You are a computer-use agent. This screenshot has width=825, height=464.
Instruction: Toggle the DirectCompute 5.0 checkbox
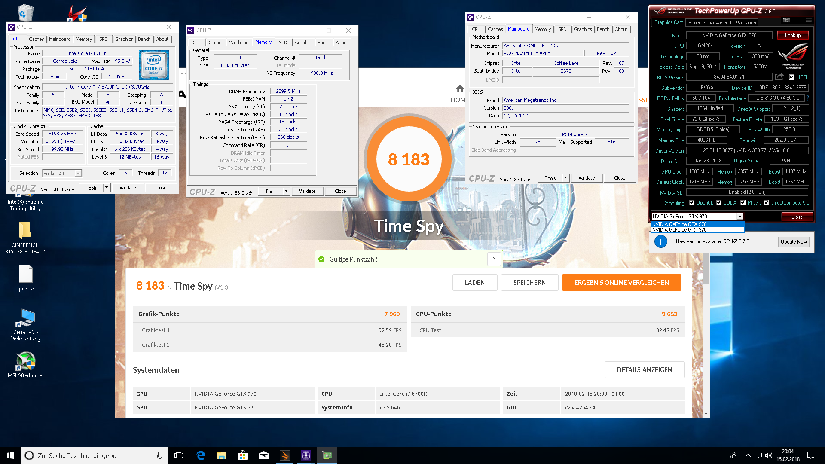[766, 203]
